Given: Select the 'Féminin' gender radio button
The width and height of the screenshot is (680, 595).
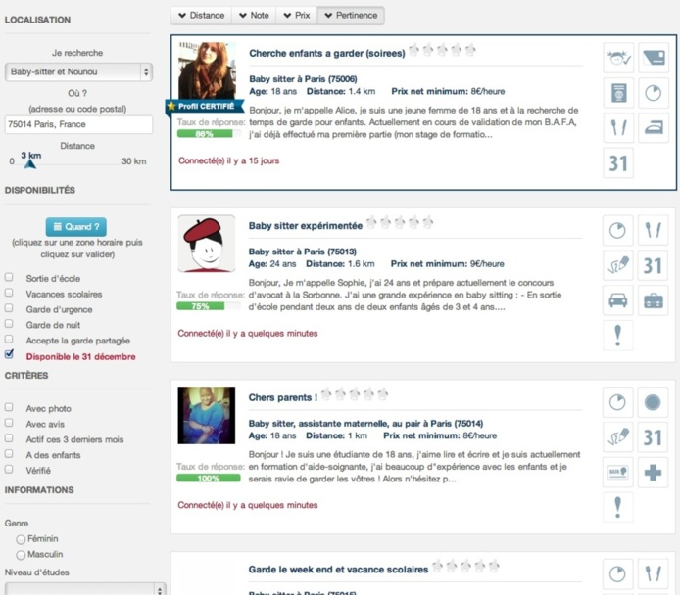Looking at the screenshot, I should point(20,539).
